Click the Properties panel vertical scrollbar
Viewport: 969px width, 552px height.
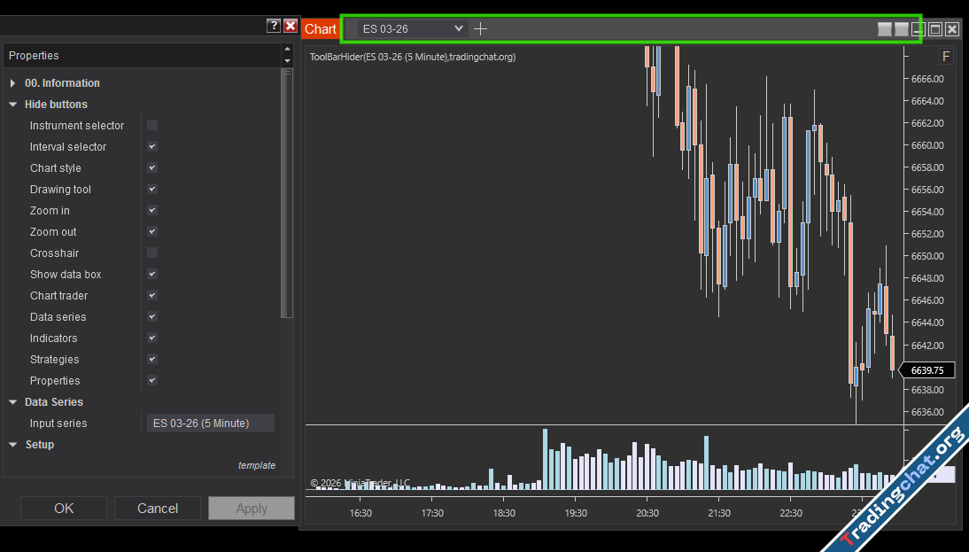(286, 195)
